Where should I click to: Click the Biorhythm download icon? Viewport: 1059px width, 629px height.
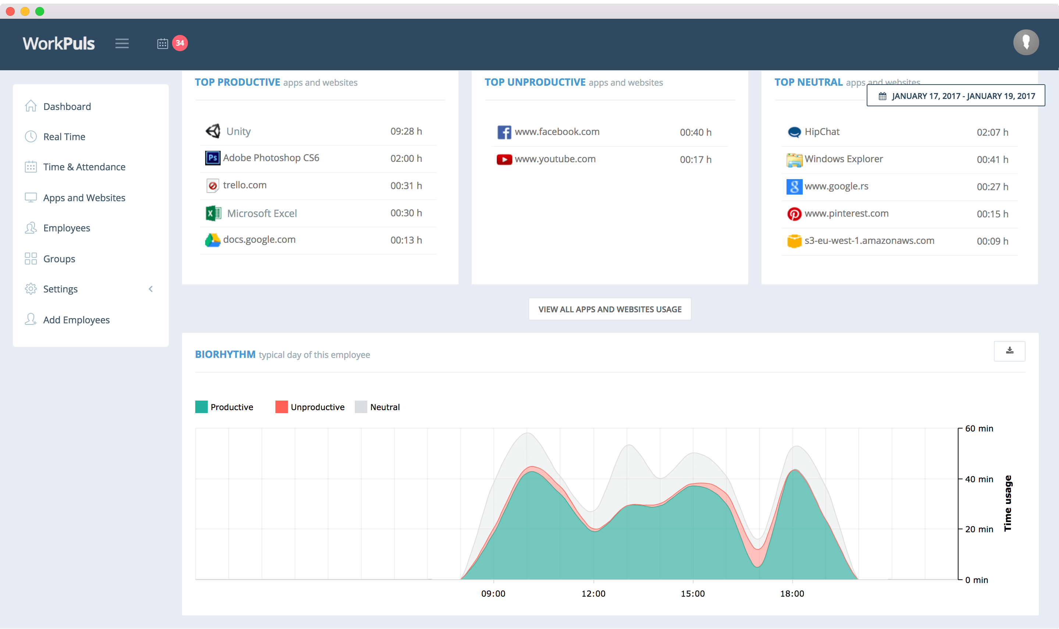point(1010,351)
